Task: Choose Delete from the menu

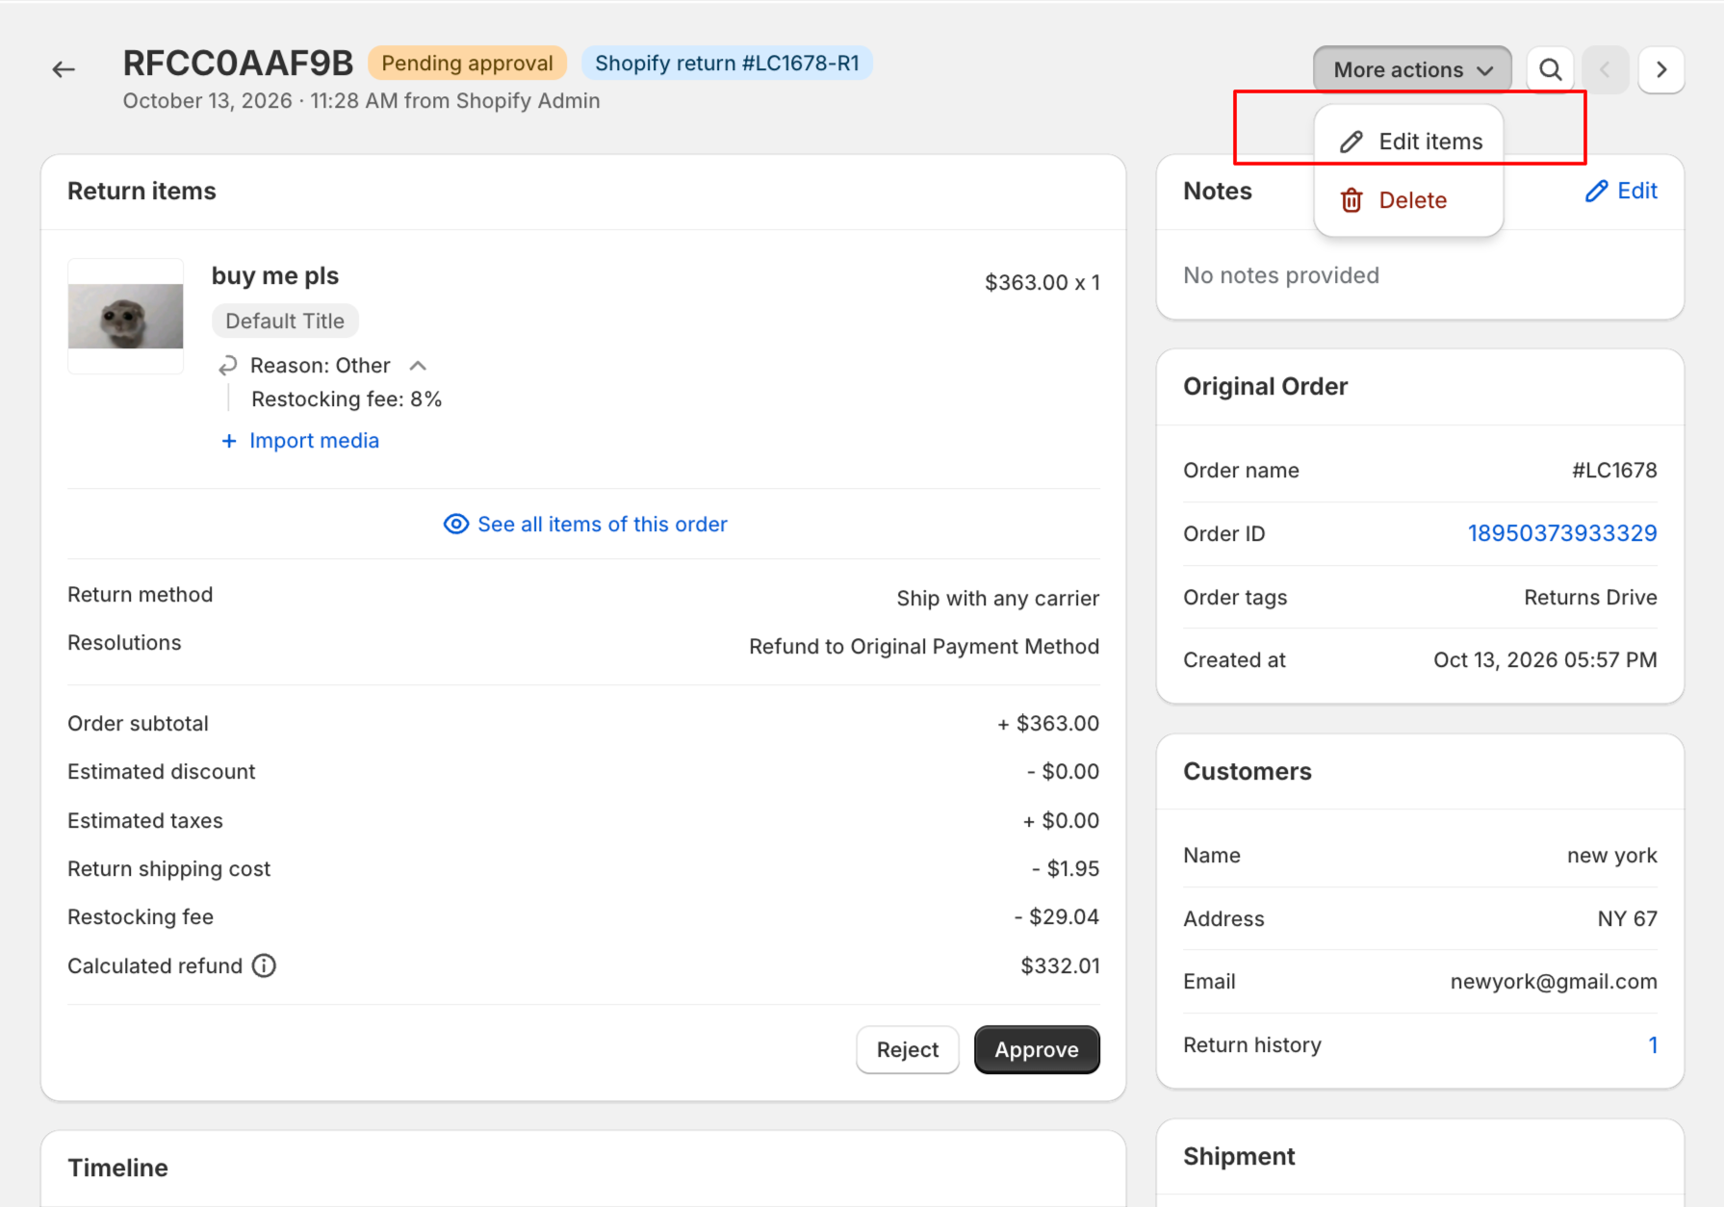Action: click(1410, 200)
